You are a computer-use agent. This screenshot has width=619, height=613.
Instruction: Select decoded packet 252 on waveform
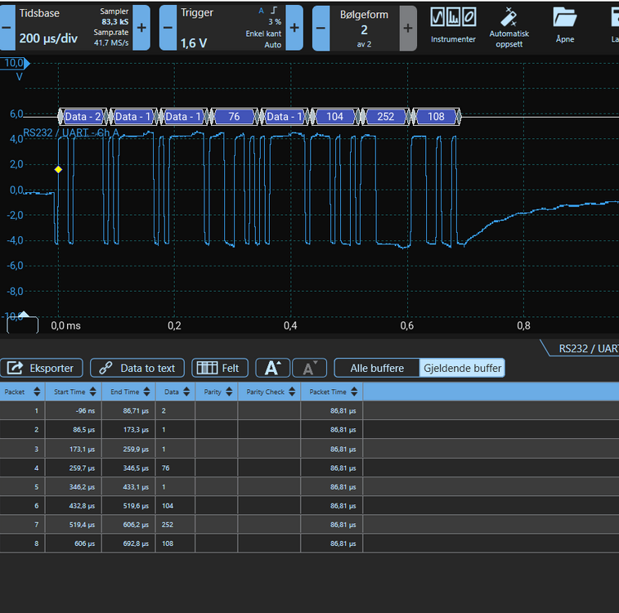pos(385,117)
